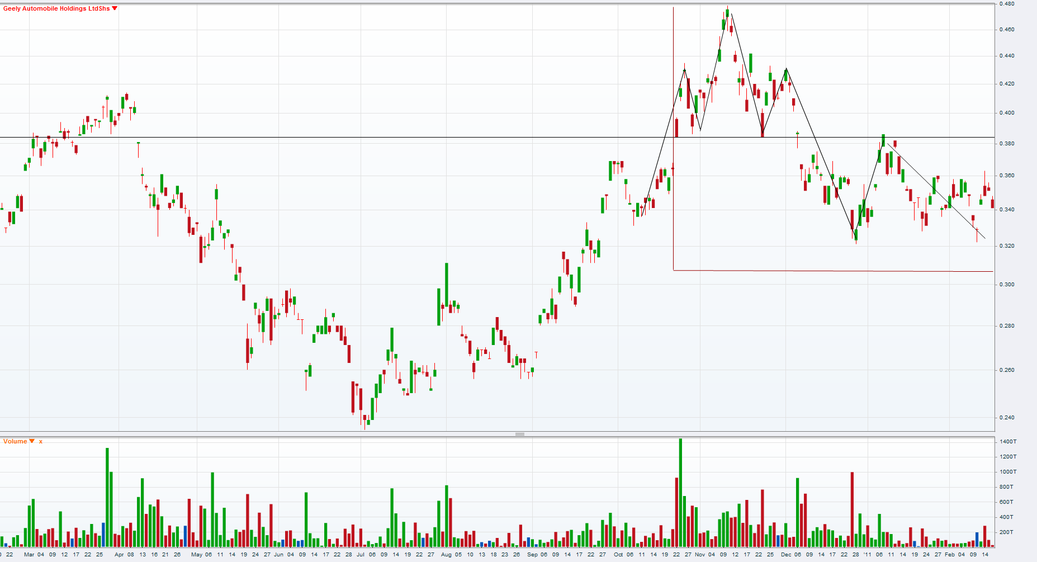The image size is (1037, 562).
Task: Click the Jun label on the date axis
Action: click(278, 555)
